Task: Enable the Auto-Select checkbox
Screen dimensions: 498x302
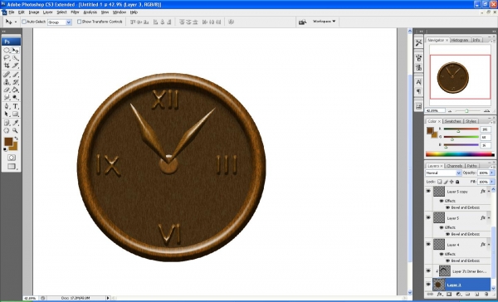Action: [x=24, y=22]
